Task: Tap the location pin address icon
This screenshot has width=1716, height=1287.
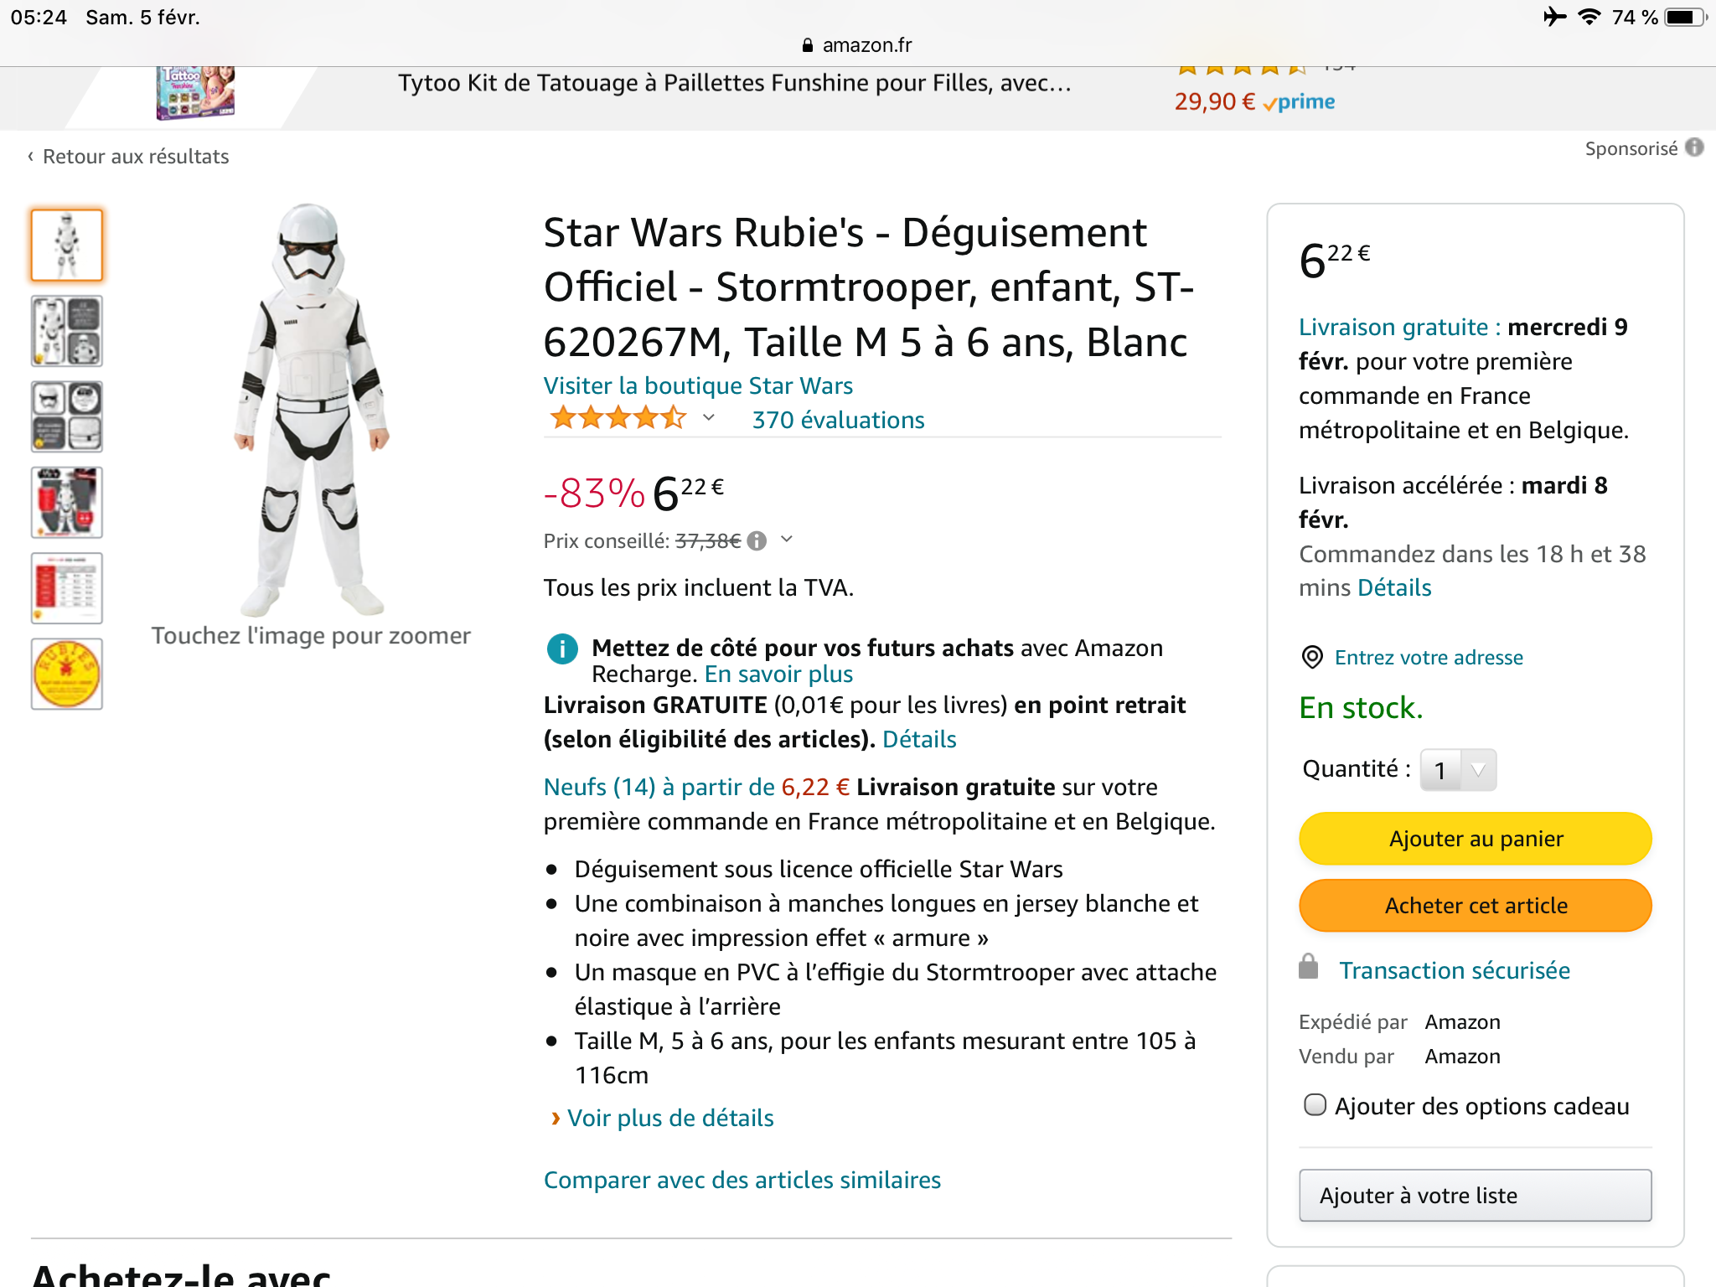Action: coord(1312,658)
